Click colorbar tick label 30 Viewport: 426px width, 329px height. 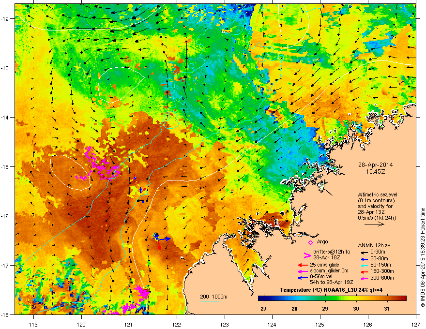pyautogui.click(x=356, y=309)
